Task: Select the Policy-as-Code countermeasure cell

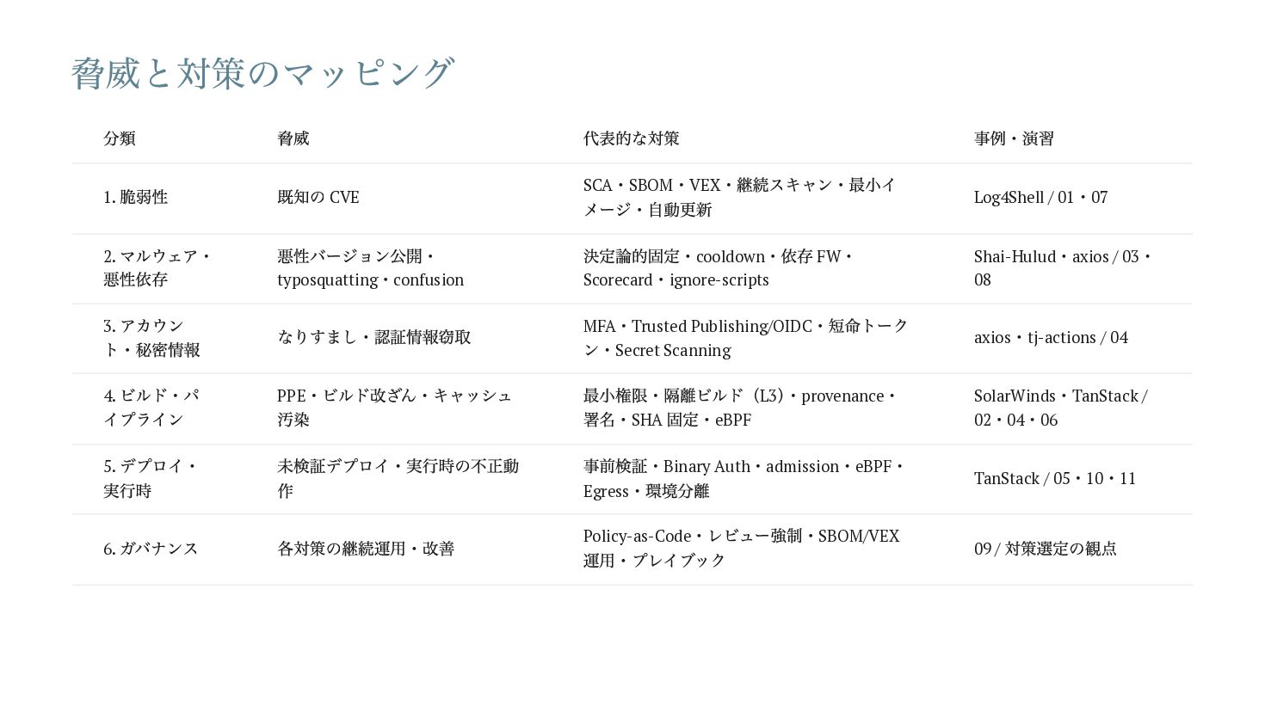Action: click(742, 548)
